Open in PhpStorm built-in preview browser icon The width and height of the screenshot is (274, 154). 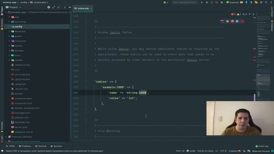pyautogui.click(x=222, y=21)
